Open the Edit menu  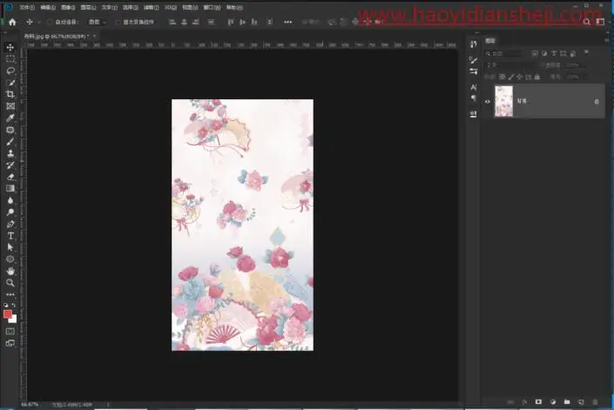click(48, 8)
